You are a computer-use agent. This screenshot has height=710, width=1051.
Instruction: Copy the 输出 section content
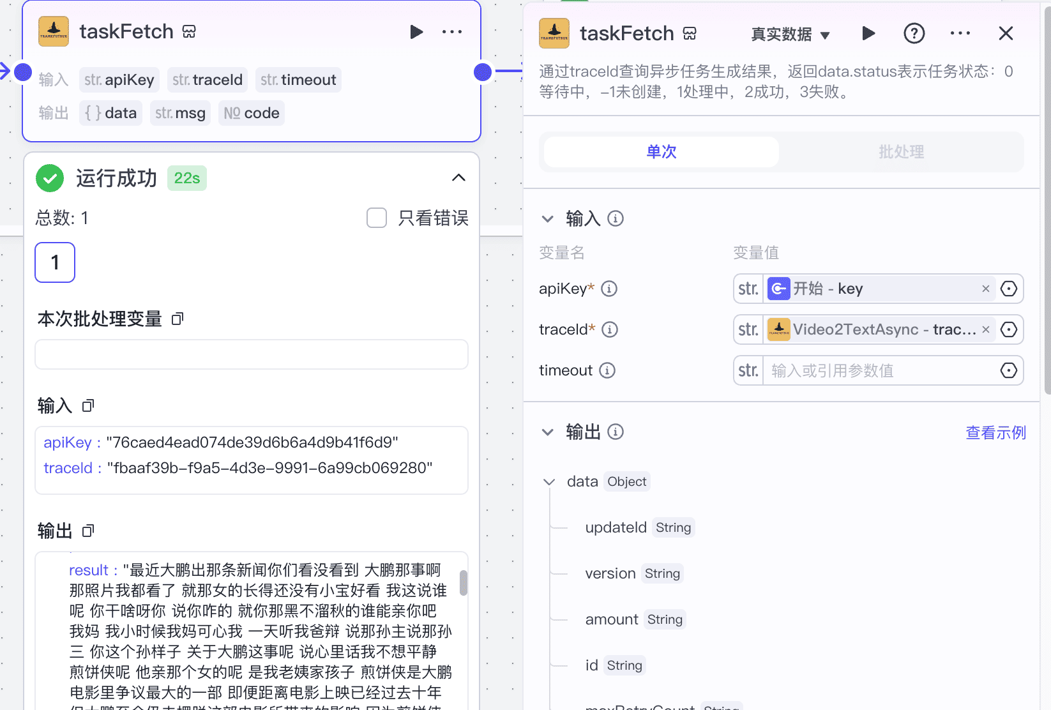click(x=87, y=530)
